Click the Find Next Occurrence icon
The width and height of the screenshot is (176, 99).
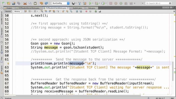[x=50, y=11]
